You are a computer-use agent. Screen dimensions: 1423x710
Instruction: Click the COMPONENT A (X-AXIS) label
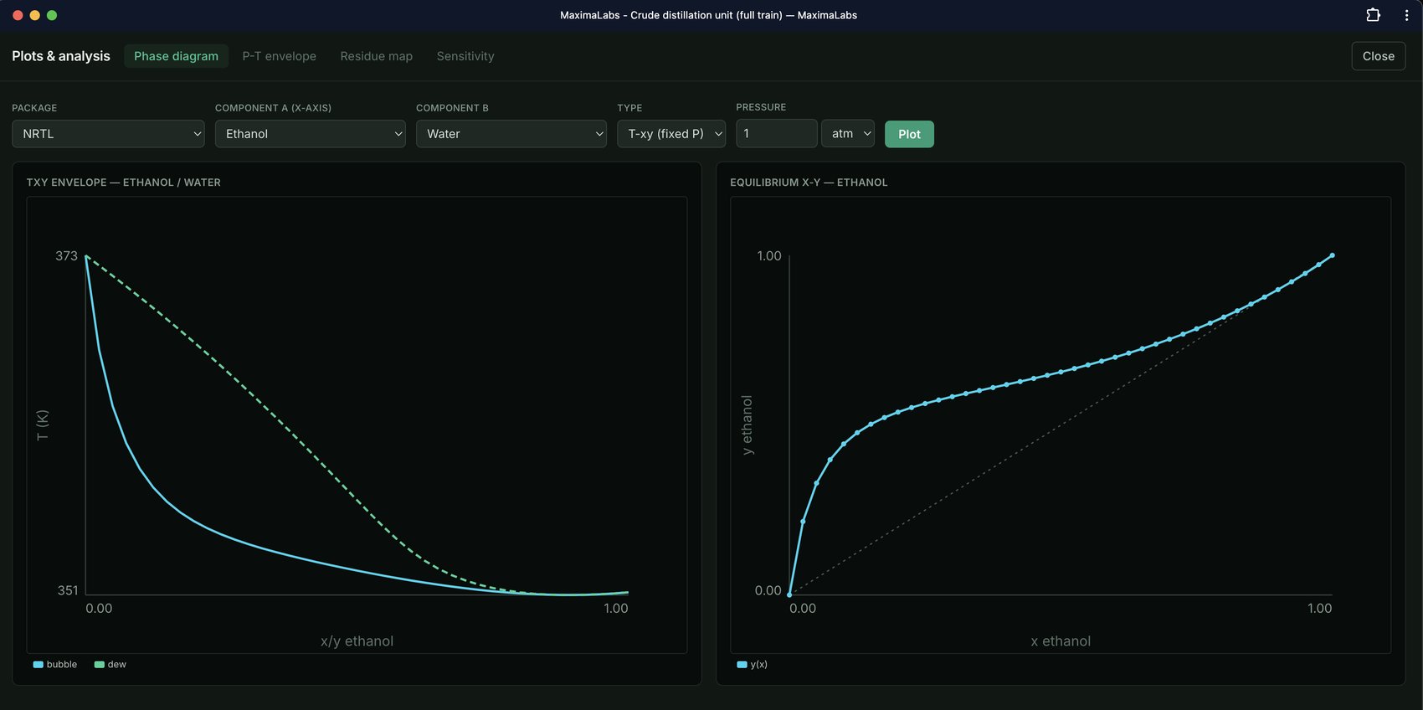(x=273, y=108)
